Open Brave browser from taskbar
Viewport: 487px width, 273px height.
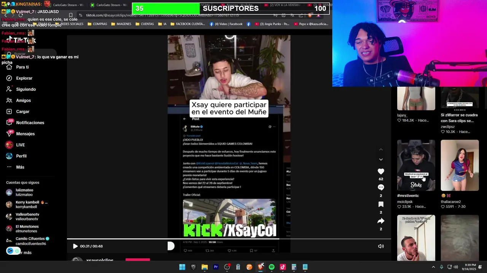click(x=261, y=267)
